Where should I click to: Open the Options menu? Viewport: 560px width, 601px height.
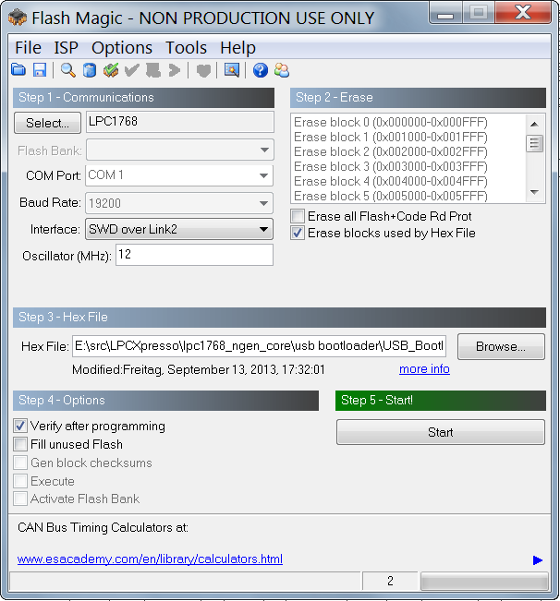pyautogui.click(x=122, y=48)
